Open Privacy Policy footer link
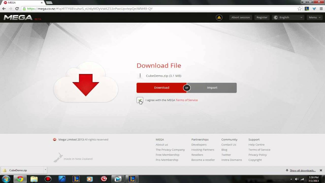This screenshot has height=183, width=325. click(257, 155)
